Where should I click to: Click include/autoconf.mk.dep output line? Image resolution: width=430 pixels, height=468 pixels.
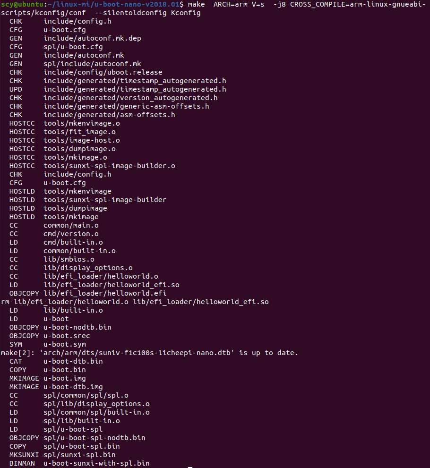(75, 39)
